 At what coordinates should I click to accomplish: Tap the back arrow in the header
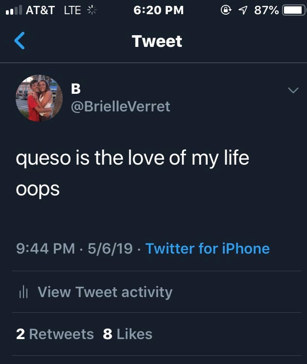(x=20, y=41)
